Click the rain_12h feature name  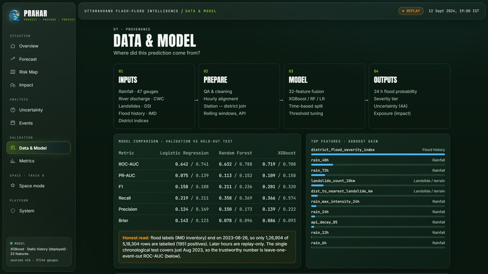coord(320,233)
